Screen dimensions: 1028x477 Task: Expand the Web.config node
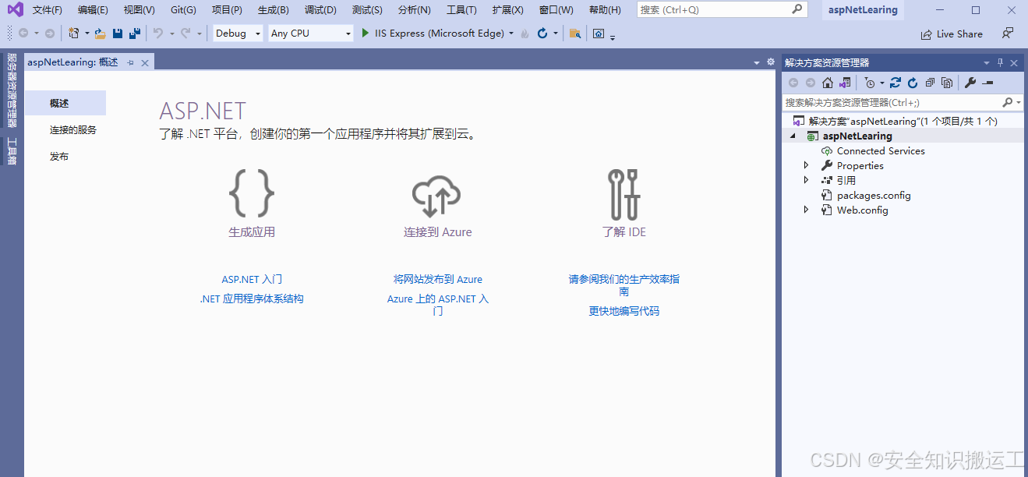tap(806, 210)
